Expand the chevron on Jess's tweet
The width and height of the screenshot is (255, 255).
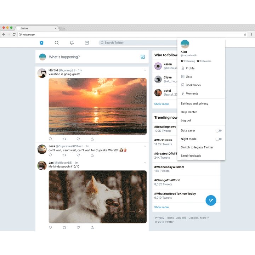coord(145,146)
